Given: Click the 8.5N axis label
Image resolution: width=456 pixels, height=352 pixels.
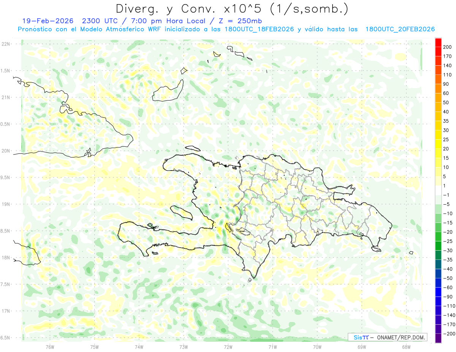Looking at the screenshot, I should 5,231.
